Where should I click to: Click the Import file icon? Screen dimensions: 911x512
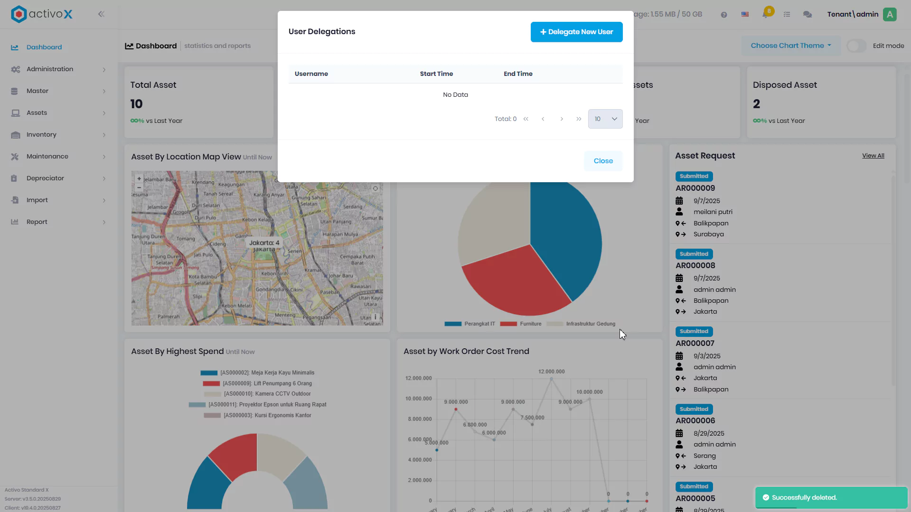[15, 200]
